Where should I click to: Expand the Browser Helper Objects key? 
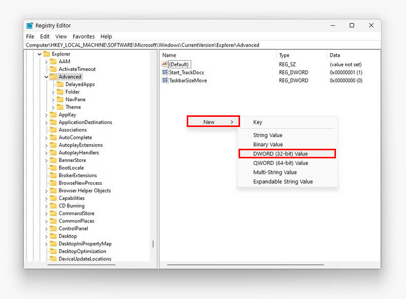tap(46, 191)
